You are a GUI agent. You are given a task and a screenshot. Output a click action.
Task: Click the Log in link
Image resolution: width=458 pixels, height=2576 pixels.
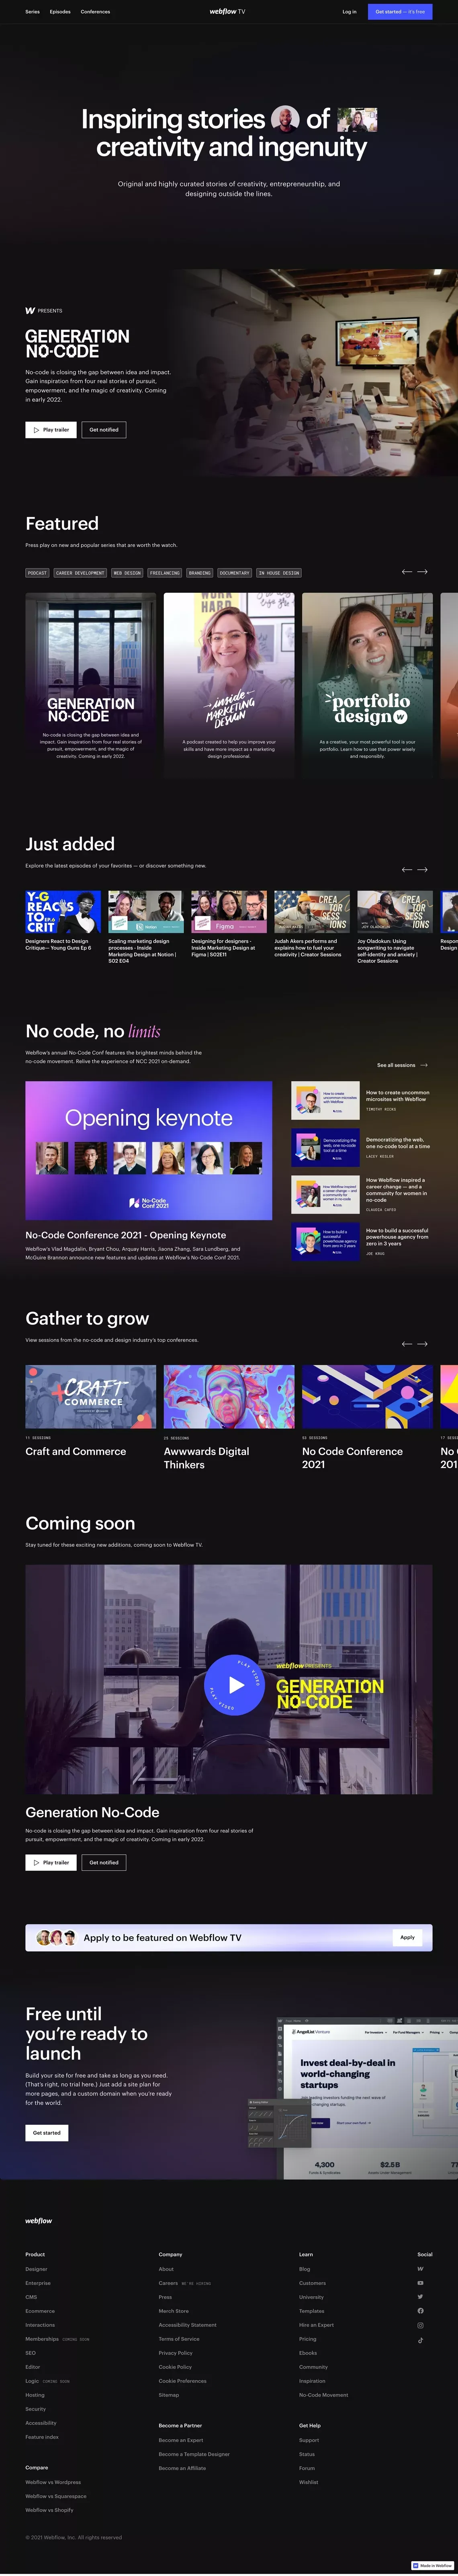tap(349, 12)
